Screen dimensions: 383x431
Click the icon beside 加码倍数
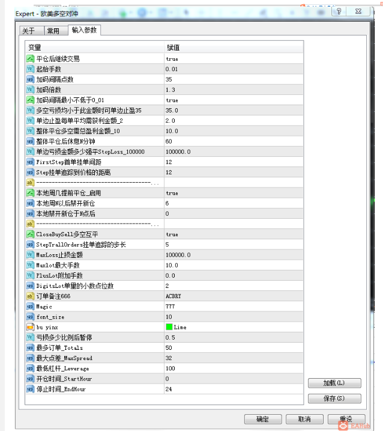click(30, 90)
